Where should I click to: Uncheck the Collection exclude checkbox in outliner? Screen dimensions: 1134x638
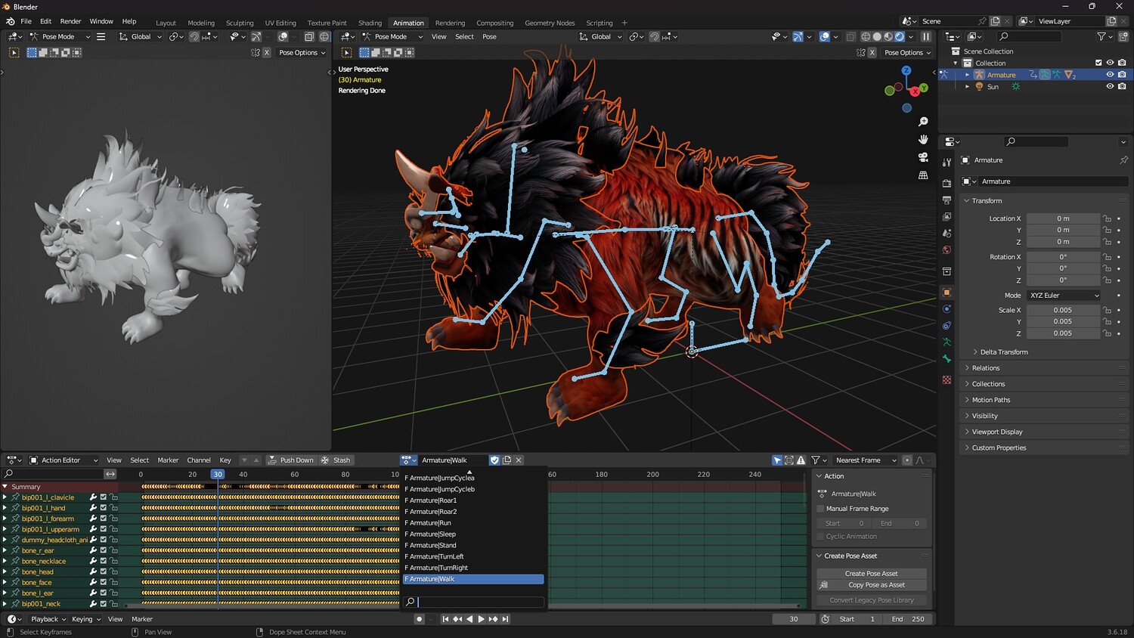pyautogui.click(x=1098, y=63)
